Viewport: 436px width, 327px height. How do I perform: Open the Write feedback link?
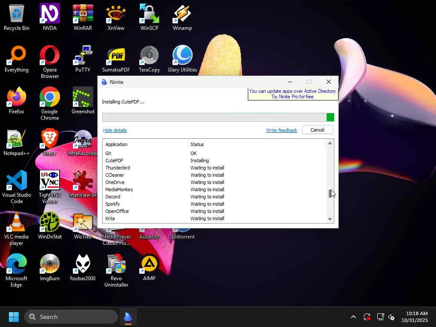(x=281, y=130)
